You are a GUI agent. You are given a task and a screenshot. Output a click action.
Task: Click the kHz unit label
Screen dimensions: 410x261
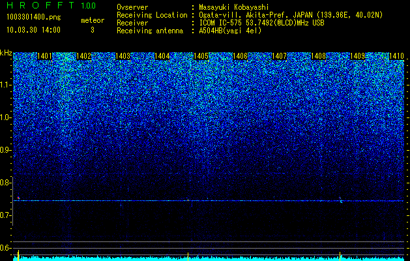point(6,53)
